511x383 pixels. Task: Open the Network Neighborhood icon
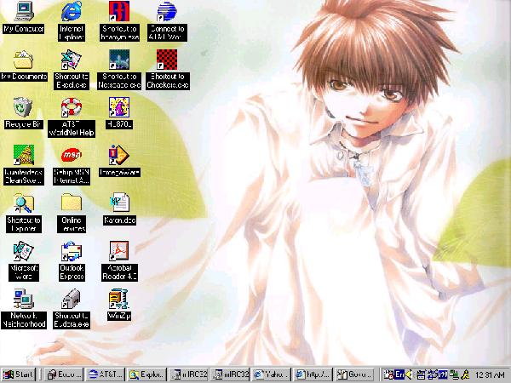pos(23,300)
